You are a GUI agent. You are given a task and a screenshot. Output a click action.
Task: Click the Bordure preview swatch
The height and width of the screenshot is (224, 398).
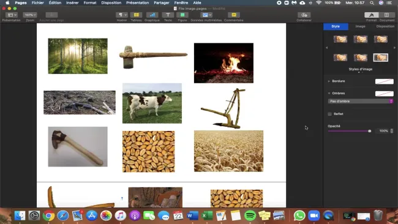point(385,81)
